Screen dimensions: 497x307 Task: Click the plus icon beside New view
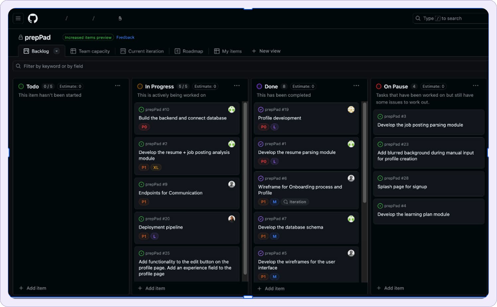[254, 51]
